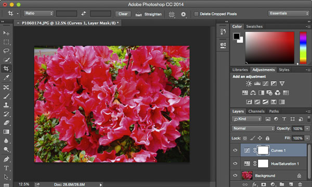Add an Invert adjustment
The width and height of the screenshot is (312, 187).
(249, 102)
